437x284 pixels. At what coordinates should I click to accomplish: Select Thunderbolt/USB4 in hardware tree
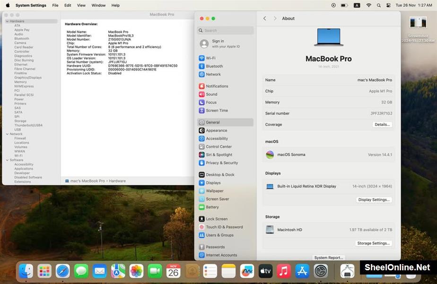pos(28,125)
